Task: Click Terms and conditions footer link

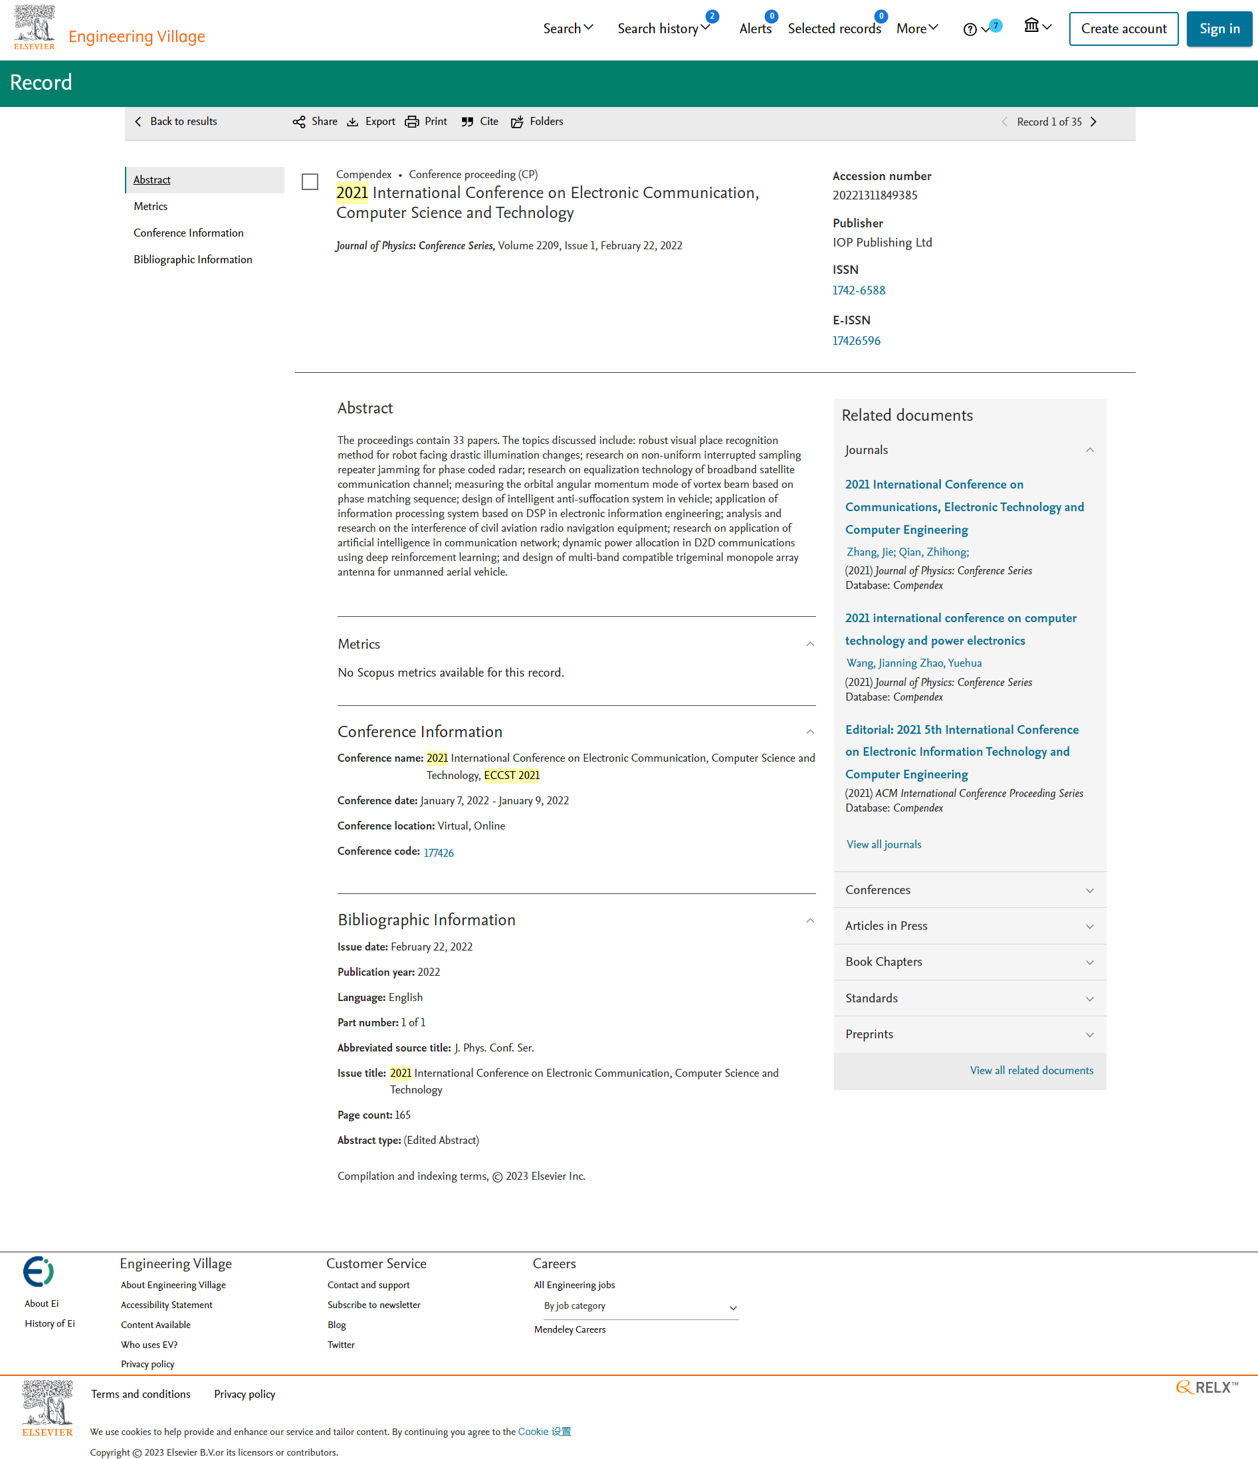Action: [141, 1395]
